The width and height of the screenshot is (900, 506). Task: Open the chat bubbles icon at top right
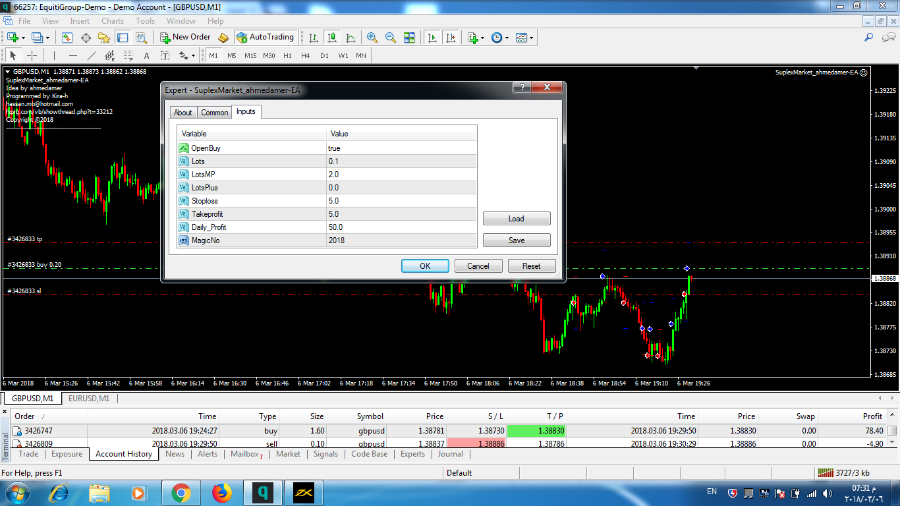click(887, 38)
